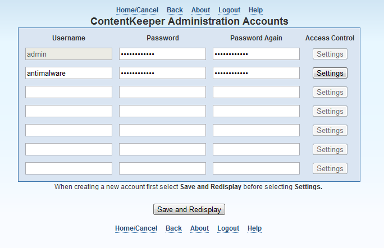
Task: Click the first empty Username field
Action: pos(68,92)
